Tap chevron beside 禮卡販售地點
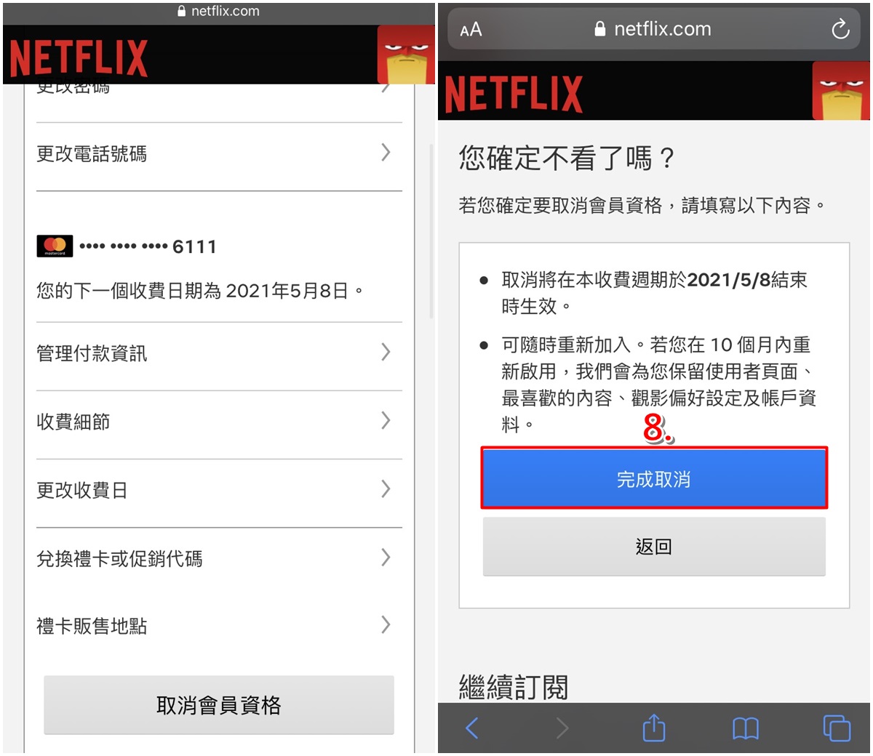This screenshot has height=756, width=873. (386, 625)
